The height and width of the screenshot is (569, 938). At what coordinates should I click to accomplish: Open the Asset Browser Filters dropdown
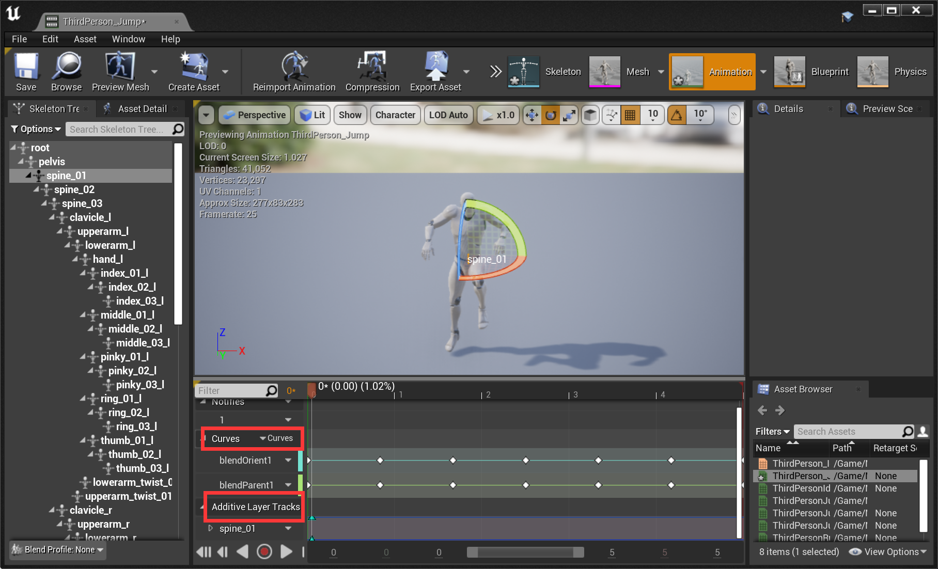(772, 432)
